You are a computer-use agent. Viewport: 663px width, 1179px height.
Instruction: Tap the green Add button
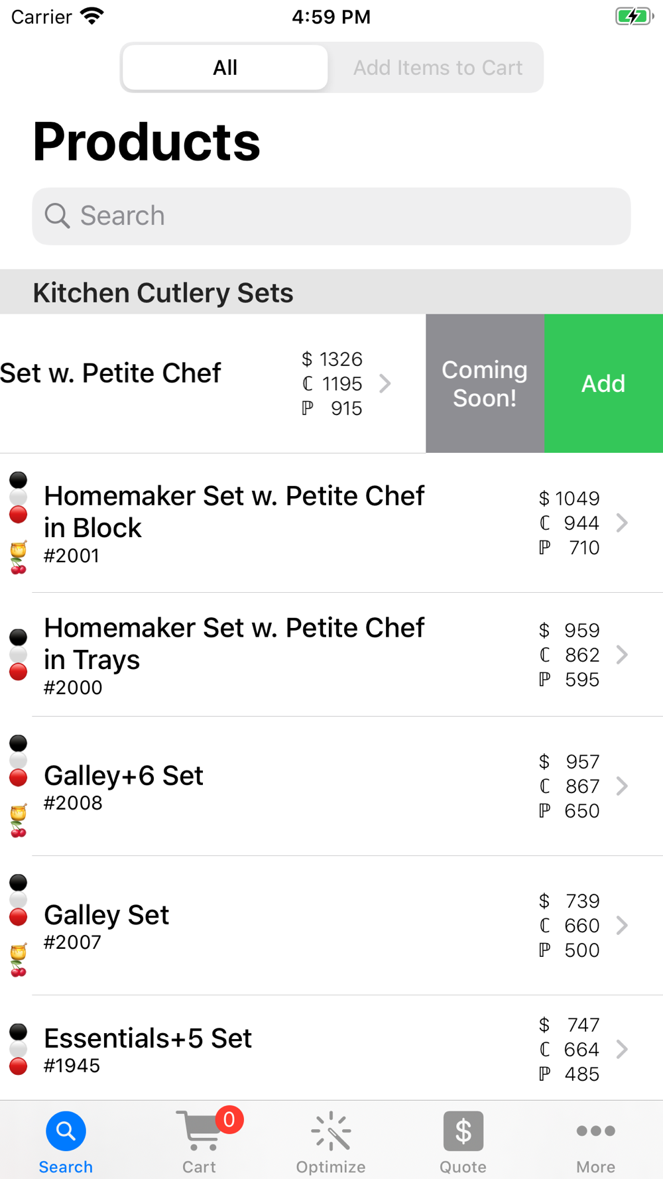tap(603, 383)
